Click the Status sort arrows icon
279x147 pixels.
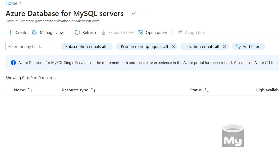[207, 90]
